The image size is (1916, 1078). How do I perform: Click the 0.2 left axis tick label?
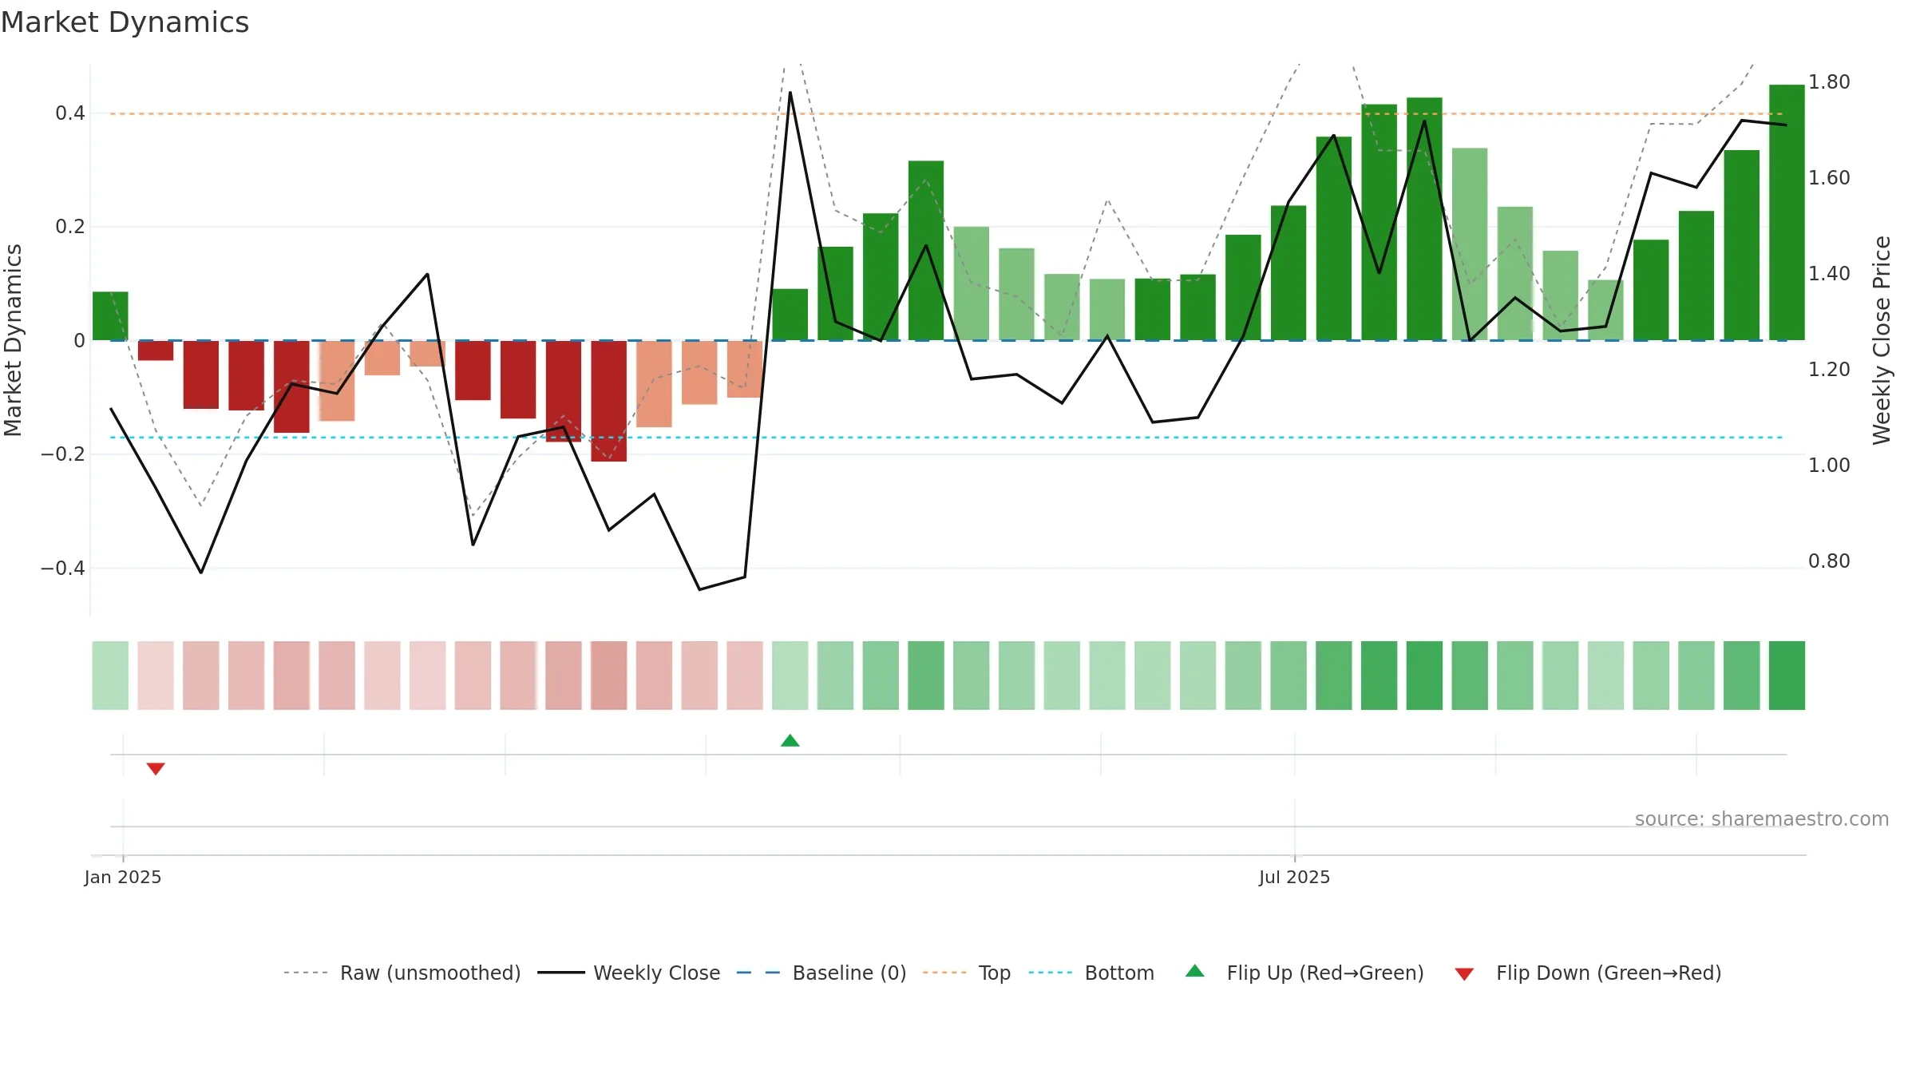(x=70, y=227)
